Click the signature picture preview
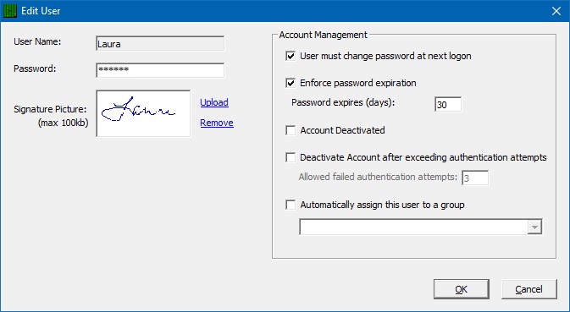 coord(143,113)
